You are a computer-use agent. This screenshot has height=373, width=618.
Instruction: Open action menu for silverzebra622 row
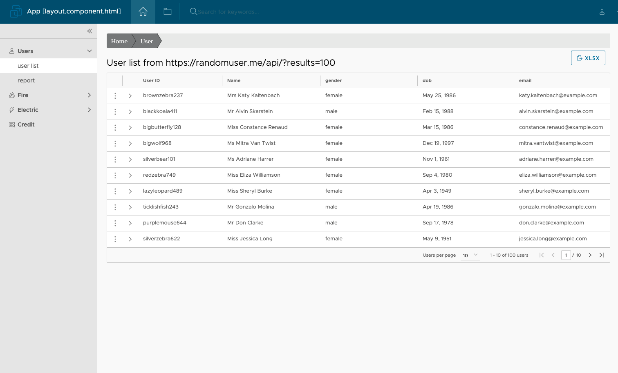[115, 239]
